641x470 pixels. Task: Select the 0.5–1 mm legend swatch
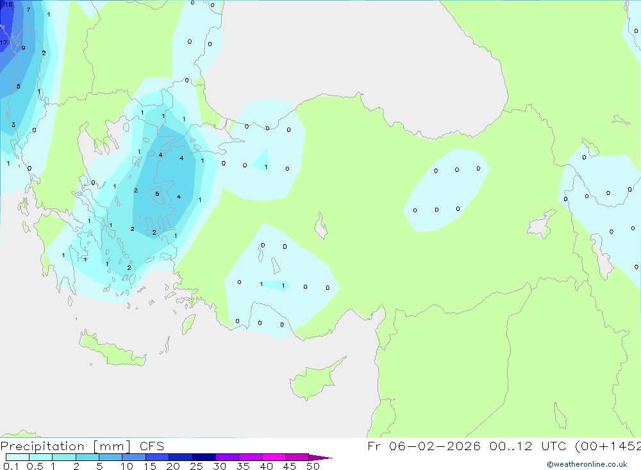[41, 457]
